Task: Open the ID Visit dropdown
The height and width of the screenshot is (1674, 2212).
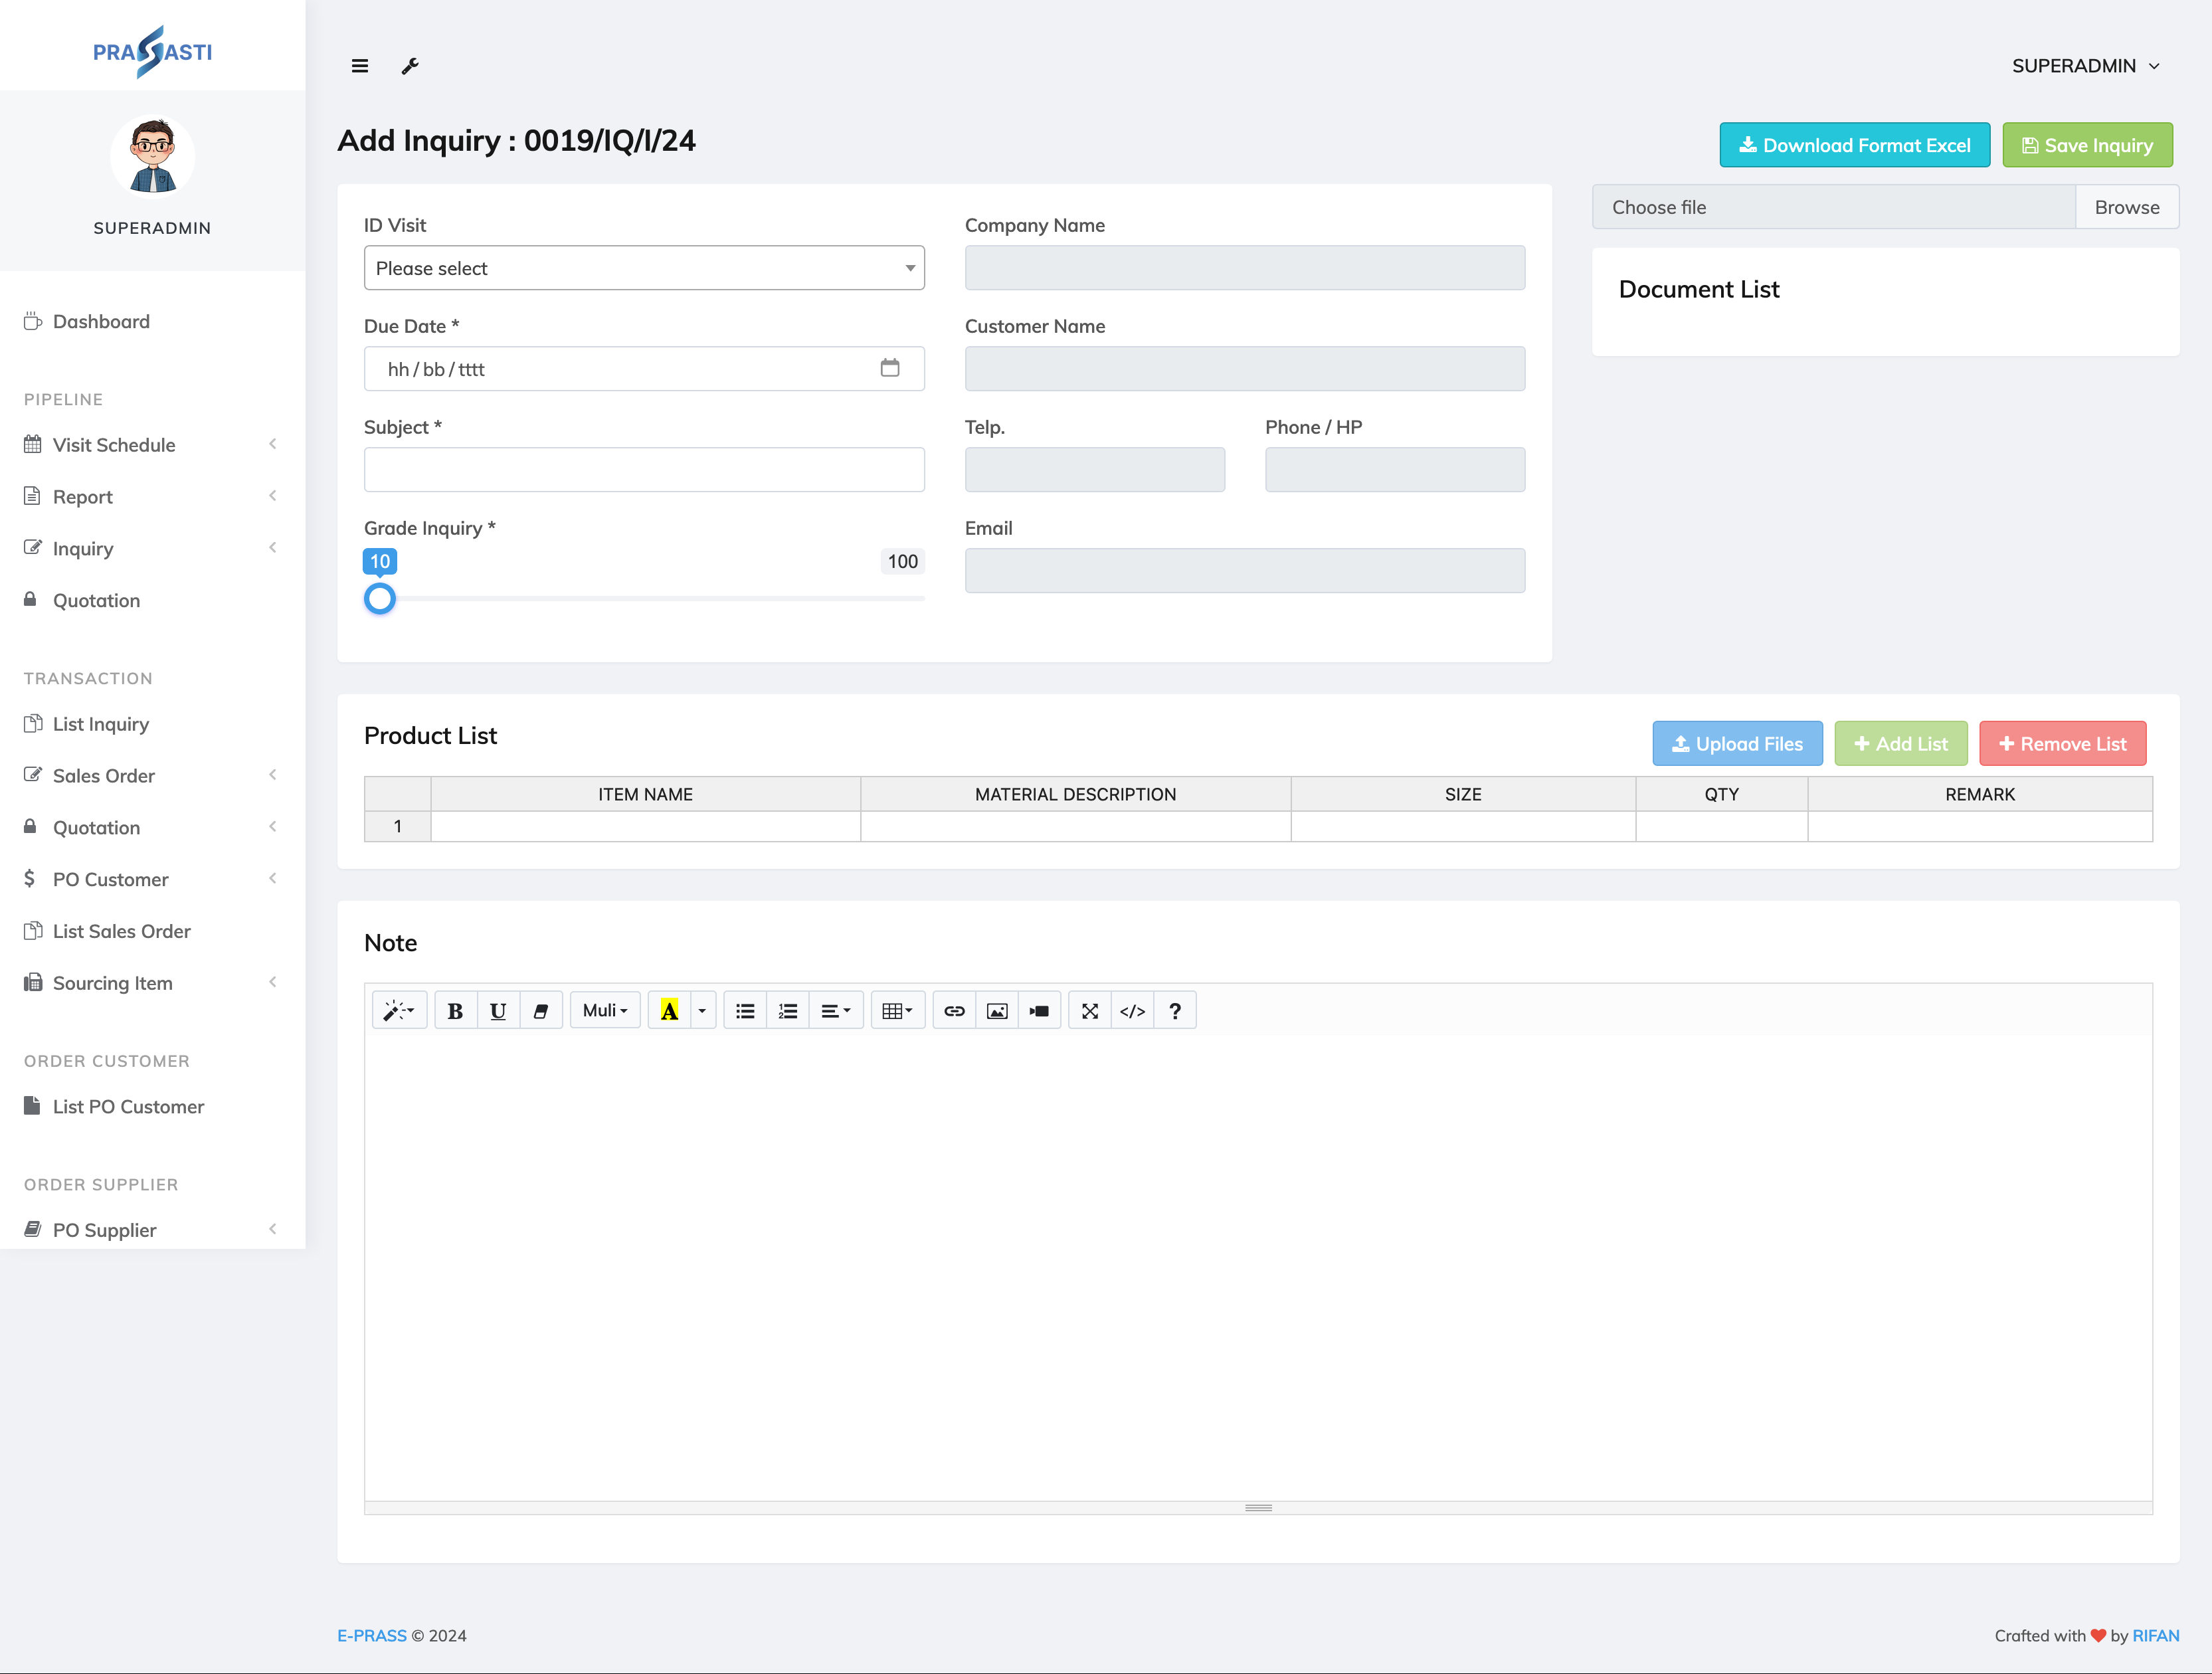Action: (x=644, y=268)
